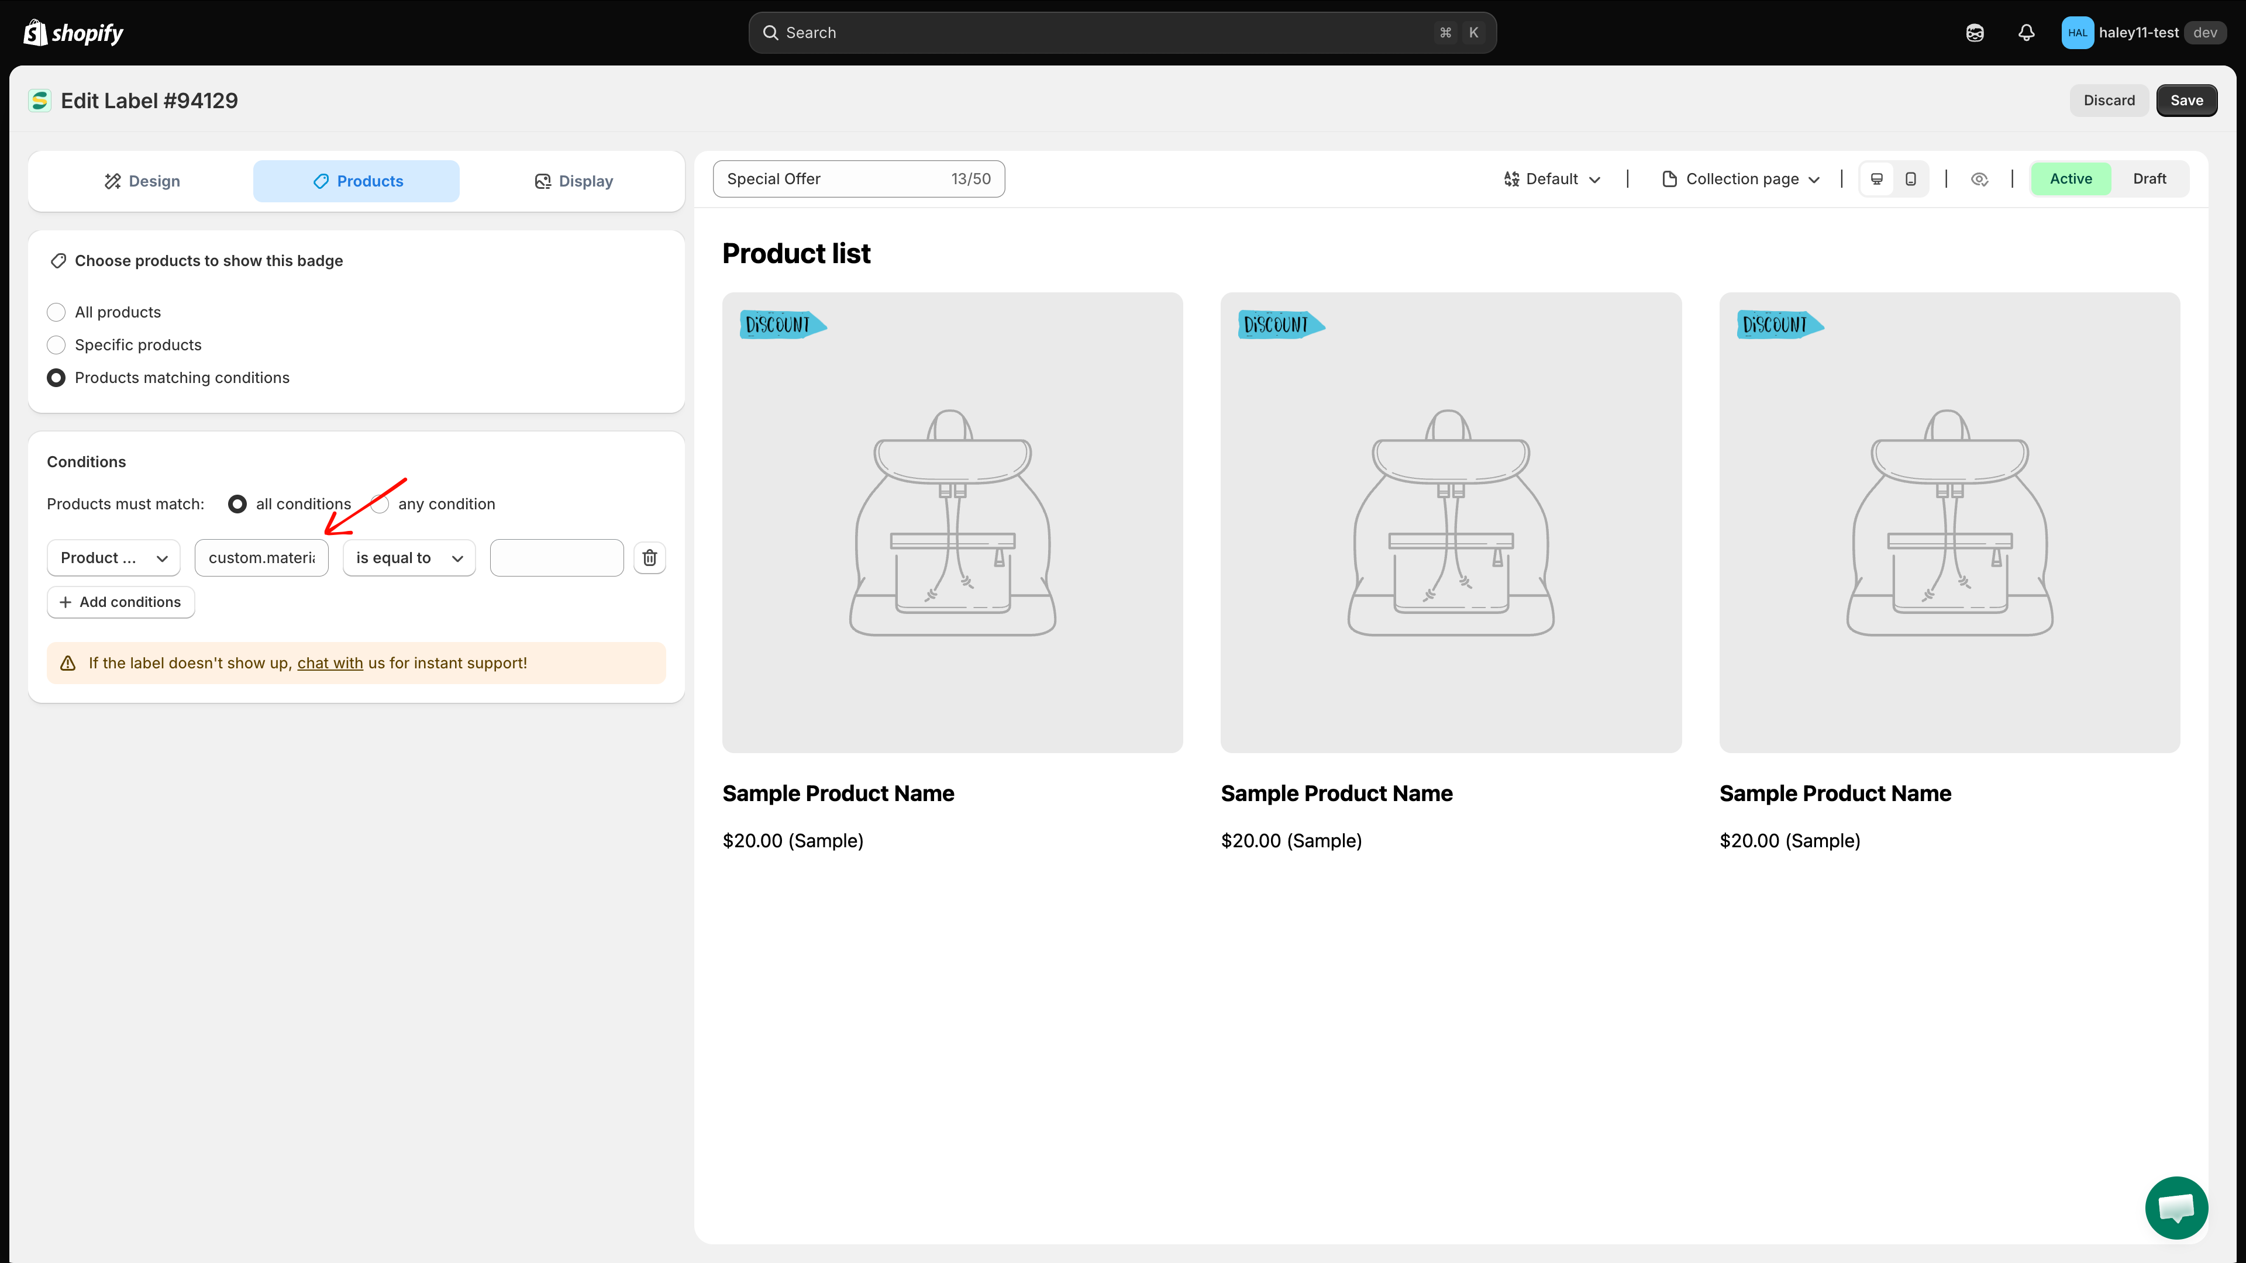Focus the Shopify search bar
This screenshot has height=1263, width=2246.
[1122, 32]
